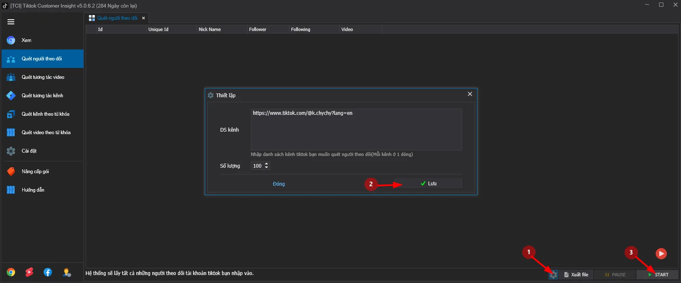Open the hamburger menu in the sidebar
Image resolution: width=681 pixels, height=283 pixels.
tap(11, 22)
